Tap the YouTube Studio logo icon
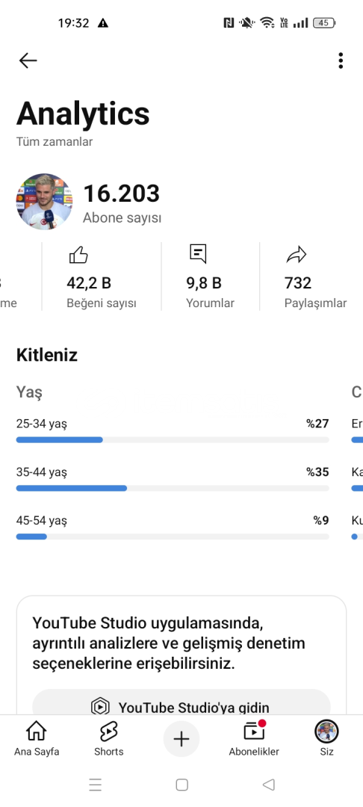The image size is (363, 807). [100, 707]
